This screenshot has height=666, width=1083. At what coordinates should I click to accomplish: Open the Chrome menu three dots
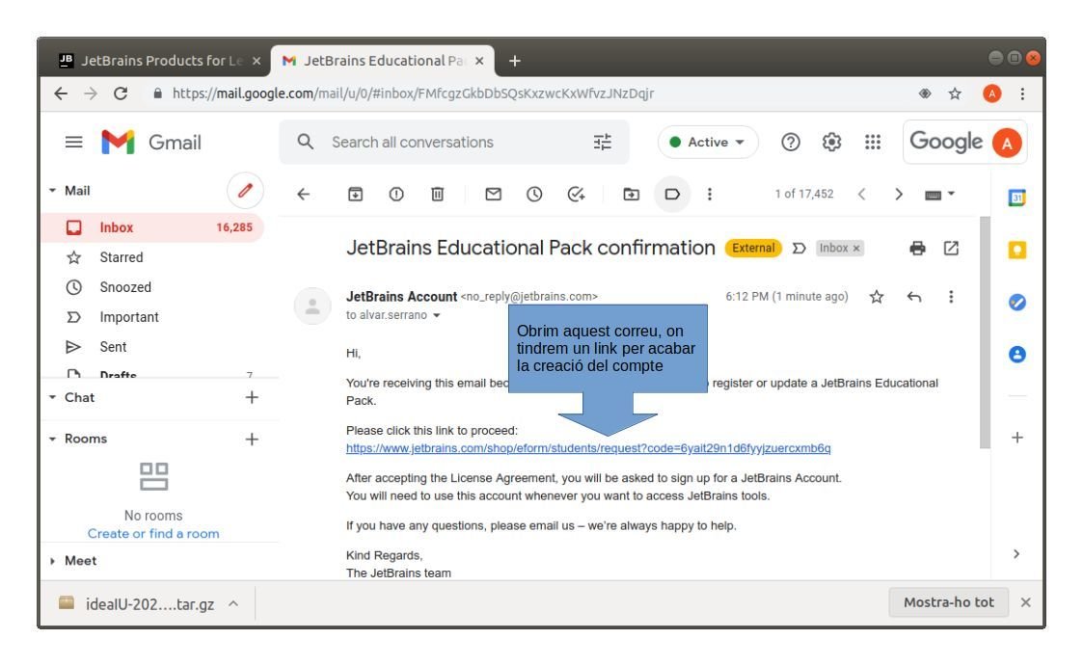1023,93
